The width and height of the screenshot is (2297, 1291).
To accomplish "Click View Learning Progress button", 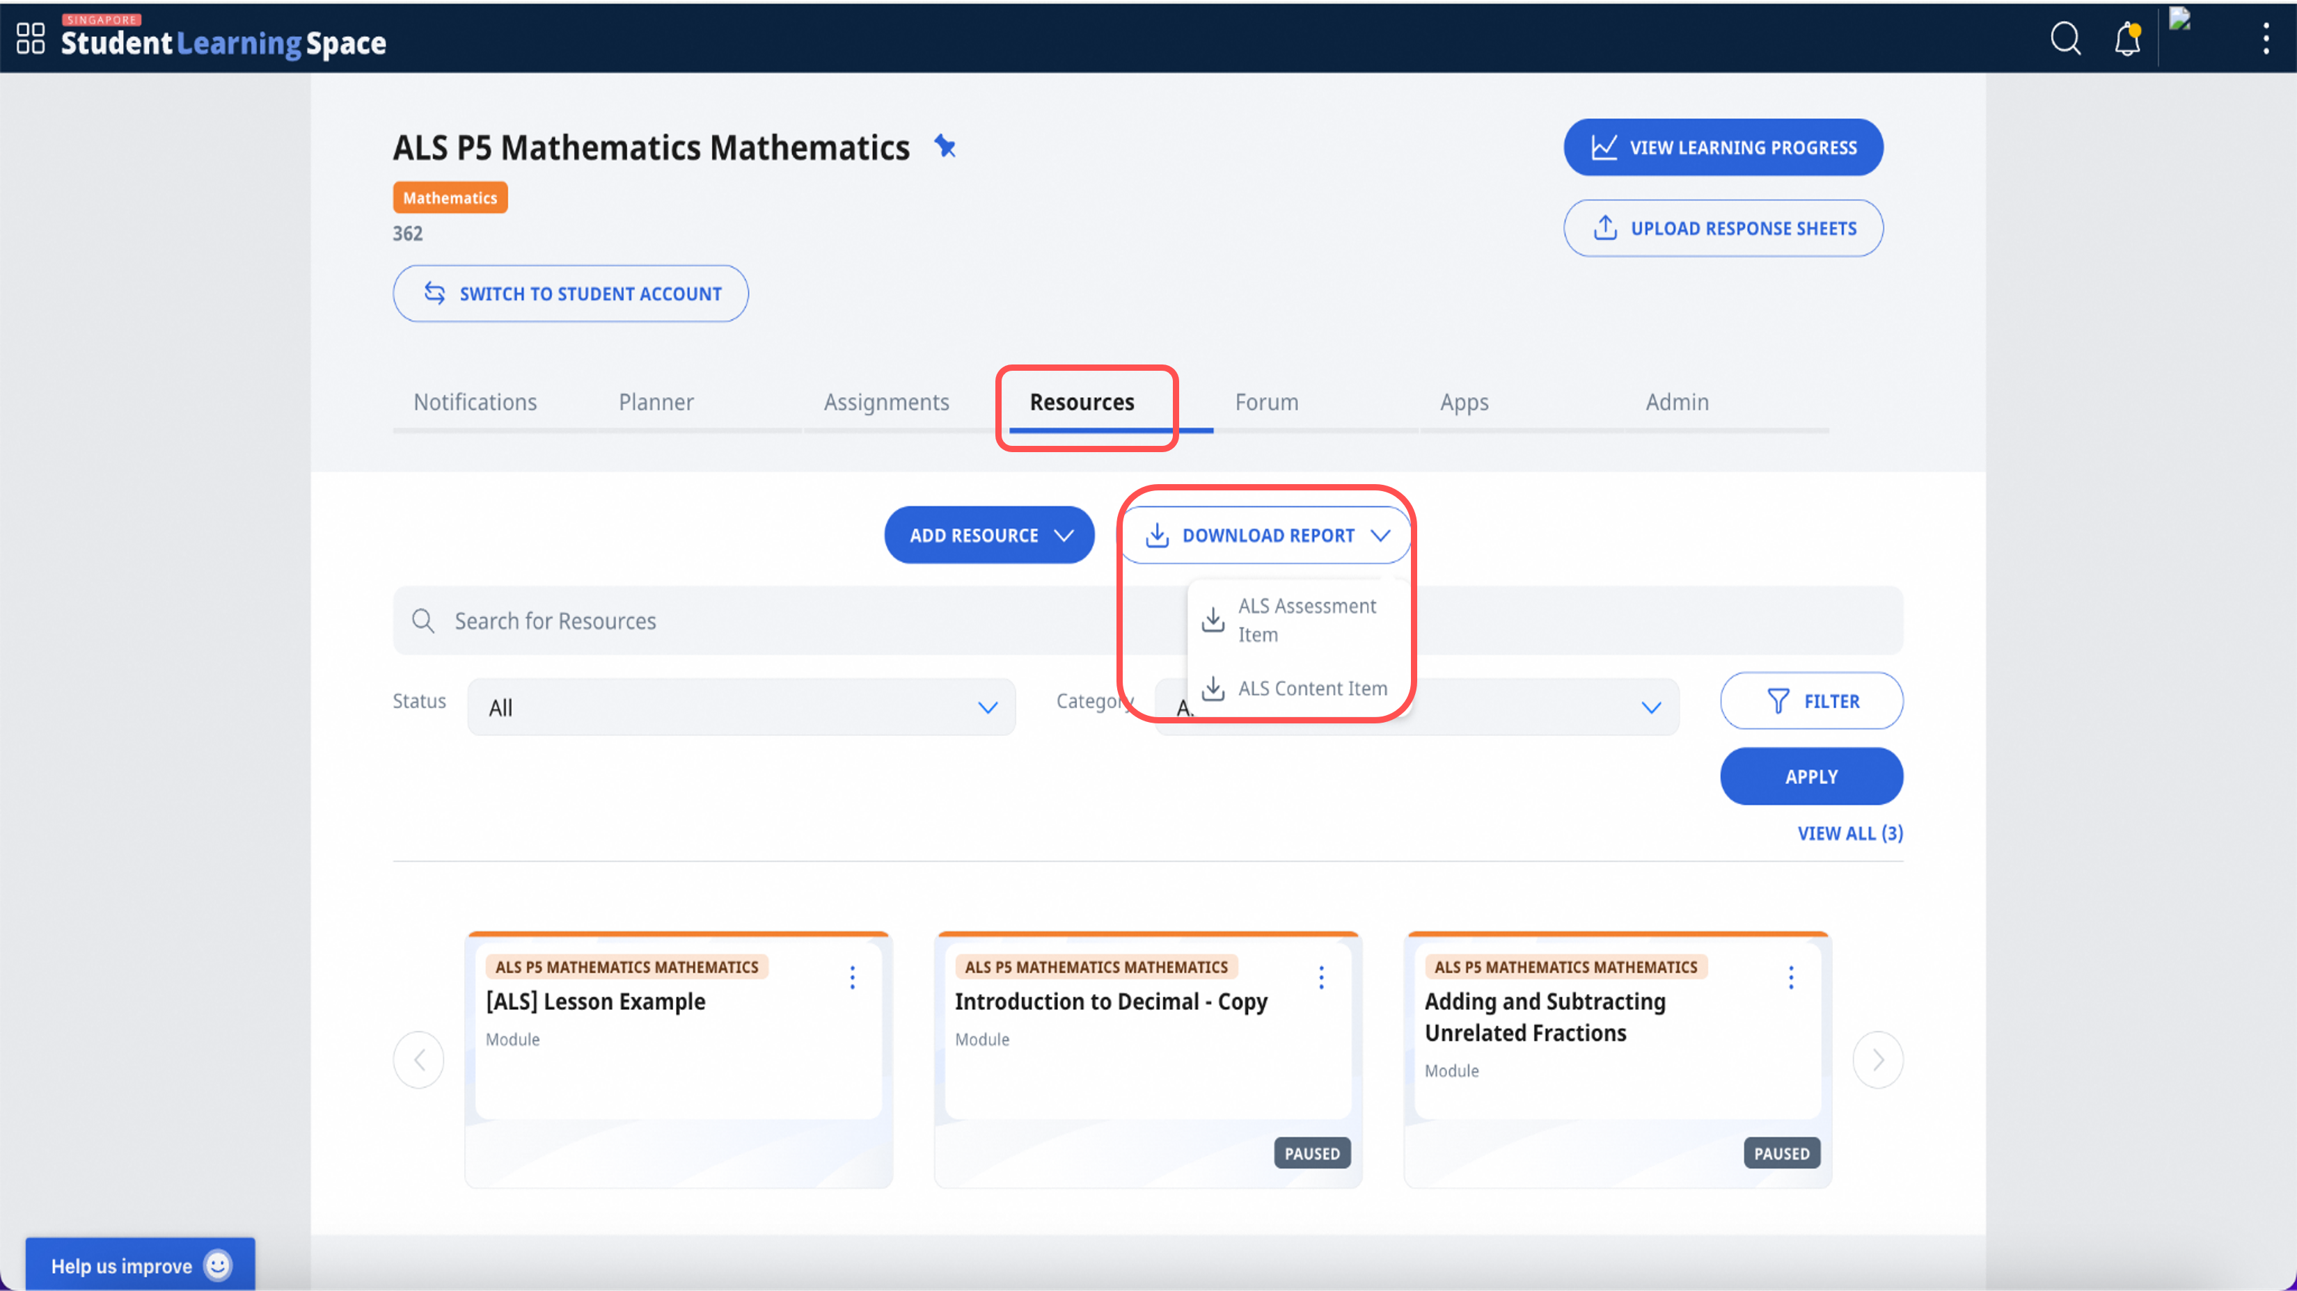I will pyautogui.click(x=1723, y=147).
